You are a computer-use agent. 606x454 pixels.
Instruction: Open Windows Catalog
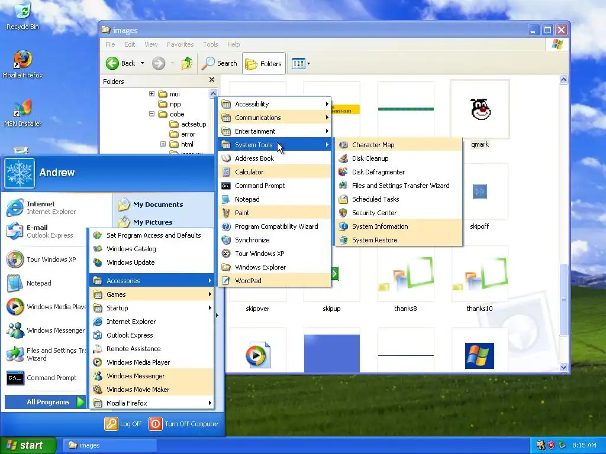coord(151,249)
